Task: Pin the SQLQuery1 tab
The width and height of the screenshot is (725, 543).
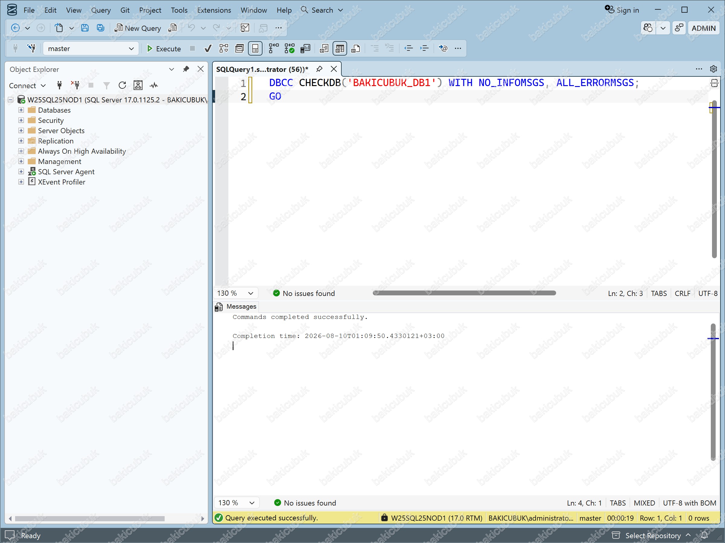Action: click(319, 69)
